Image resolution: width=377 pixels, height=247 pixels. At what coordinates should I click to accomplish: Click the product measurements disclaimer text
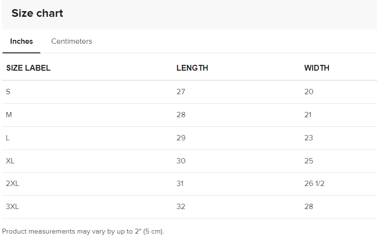(83, 232)
